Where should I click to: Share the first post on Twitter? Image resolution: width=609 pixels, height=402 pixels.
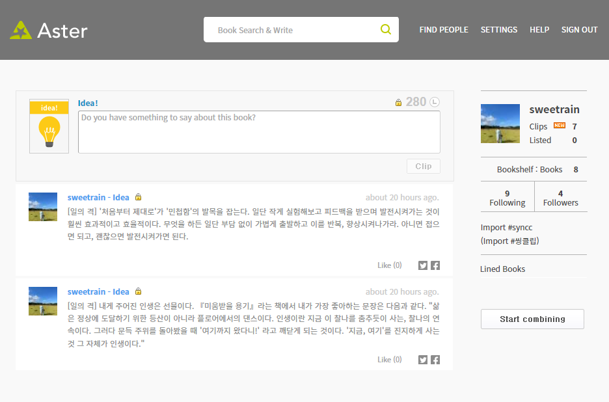click(x=423, y=265)
